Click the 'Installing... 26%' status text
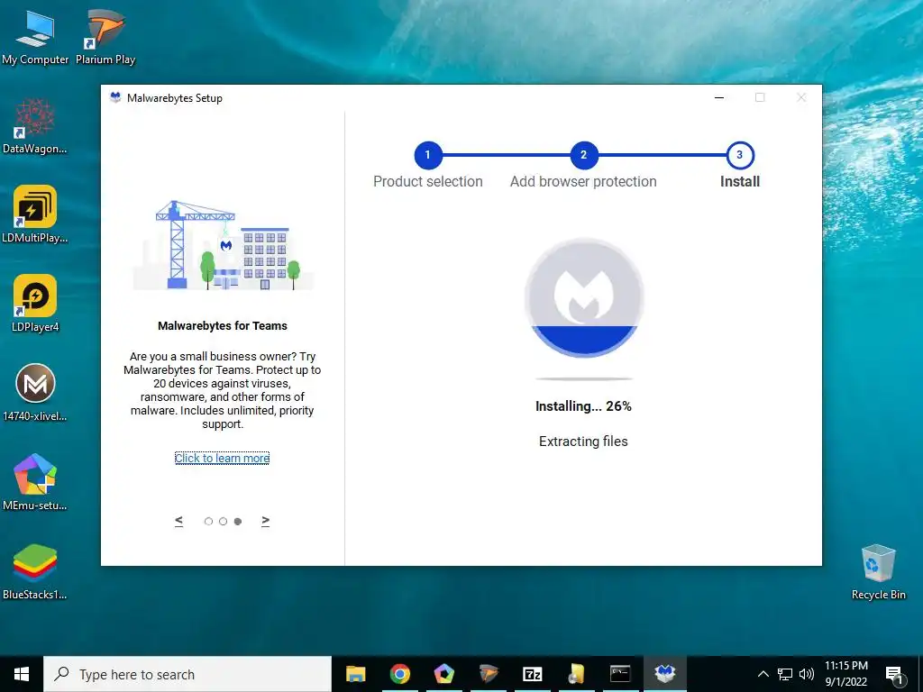 [583, 406]
